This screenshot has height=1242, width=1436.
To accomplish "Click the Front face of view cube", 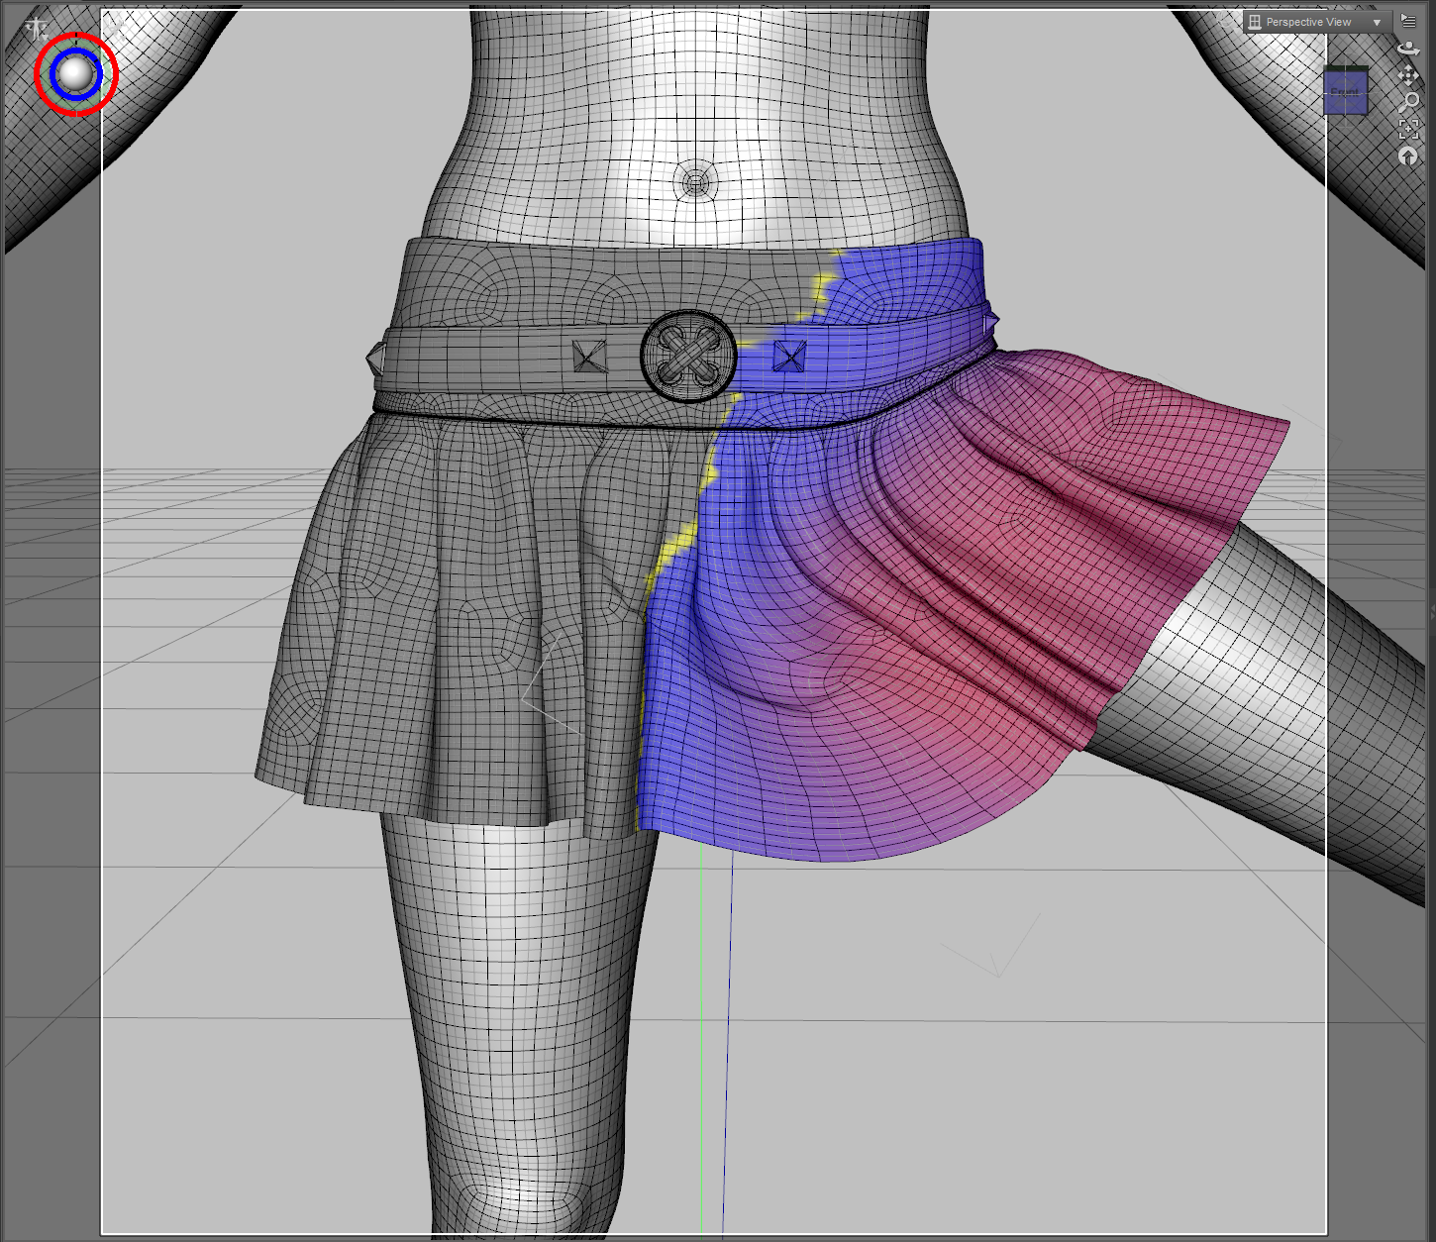I will click(1346, 92).
